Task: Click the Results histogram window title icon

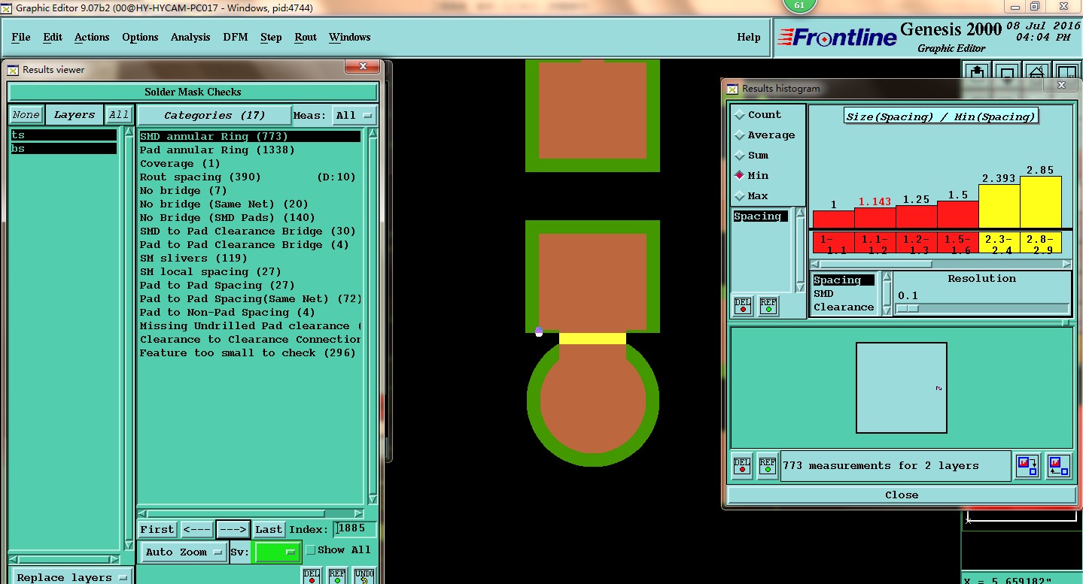Action: [732, 89]
